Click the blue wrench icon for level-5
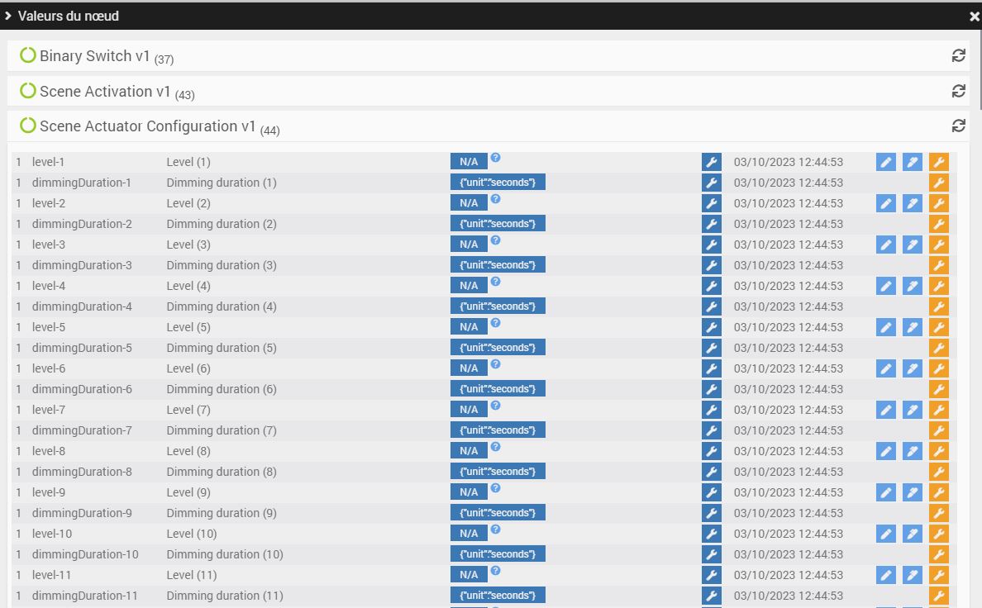The width and height of the screenshot is (982, 608). [711, 327]
